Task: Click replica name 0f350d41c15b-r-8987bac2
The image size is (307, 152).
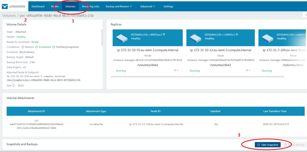Action: point(146,35)
